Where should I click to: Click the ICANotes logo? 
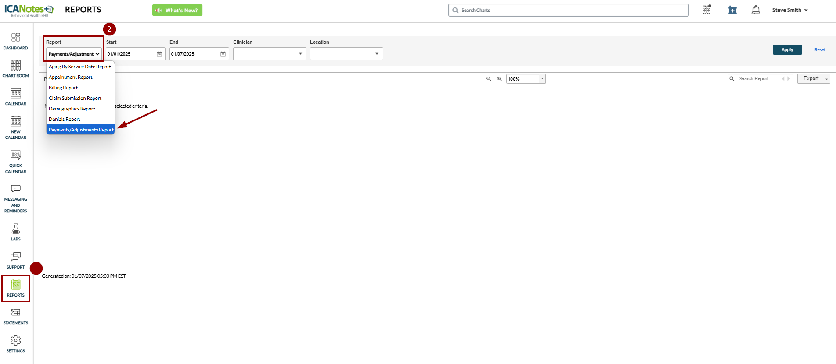pos(29,11)
